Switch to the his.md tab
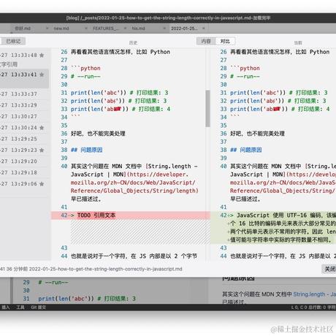 (138, 28)
